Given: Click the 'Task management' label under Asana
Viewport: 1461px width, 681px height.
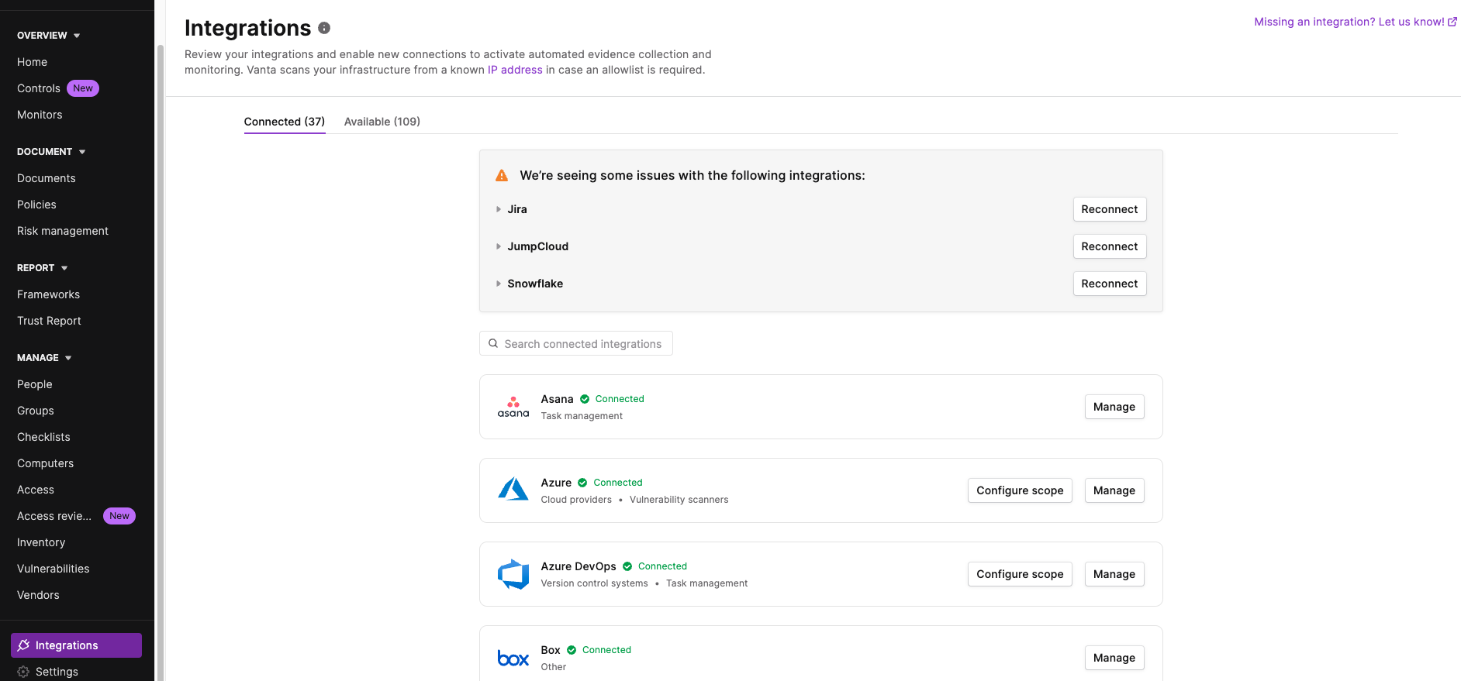Looking at the screenshot, I should click(582, 416).
